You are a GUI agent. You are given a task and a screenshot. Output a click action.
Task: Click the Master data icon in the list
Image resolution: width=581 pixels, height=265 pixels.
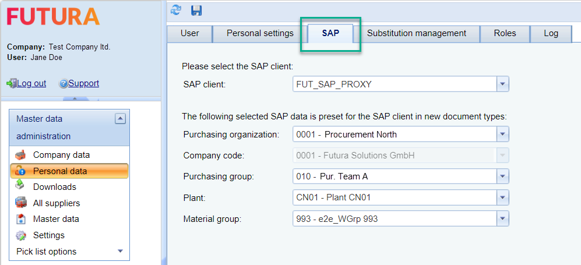coord(20,219)
